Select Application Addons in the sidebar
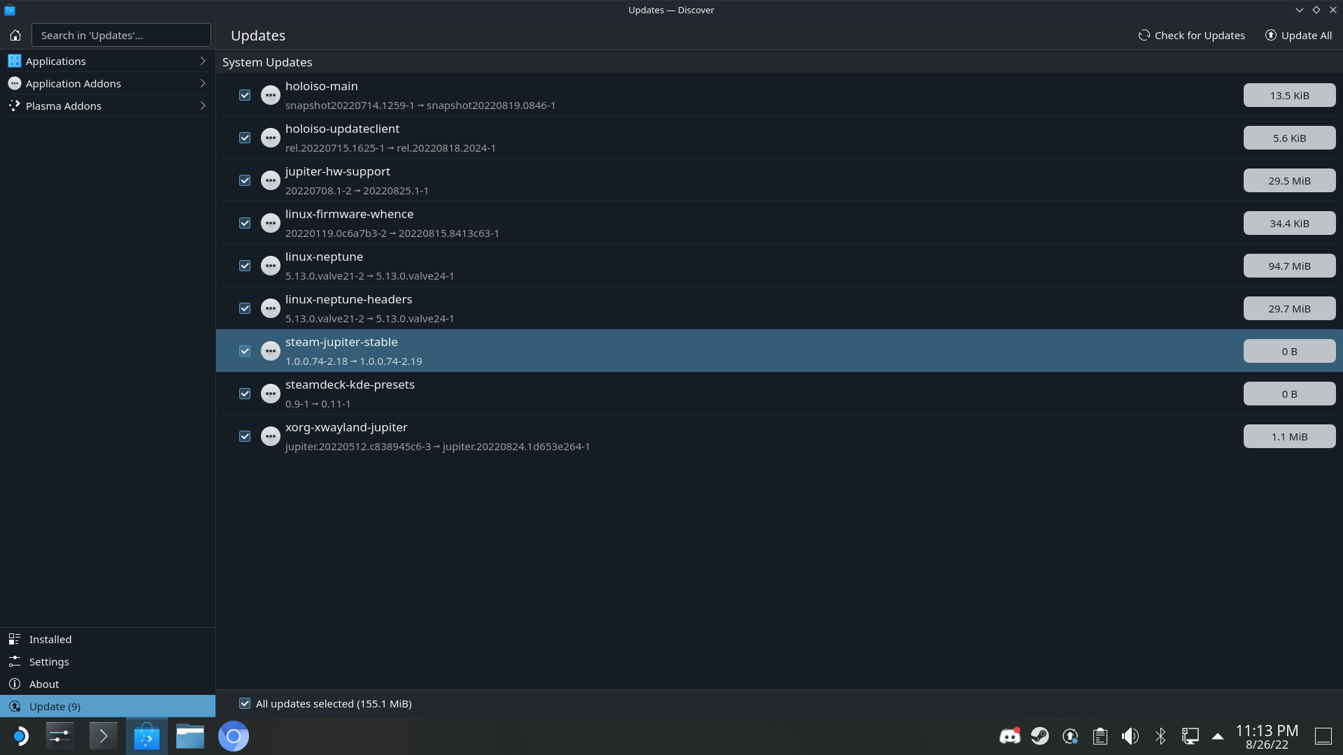1343x755 pixels. click(x=73, y=83)
